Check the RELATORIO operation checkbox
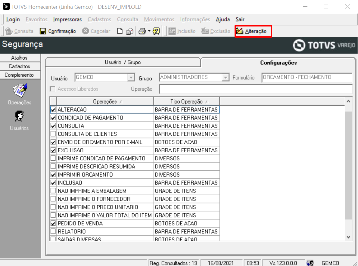The height and width of the screenshot is (266, 358). coord(53,231)
